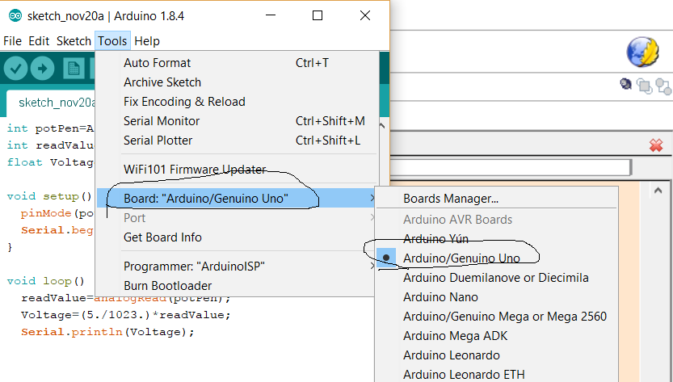Minimize the Arduino window

271,15
